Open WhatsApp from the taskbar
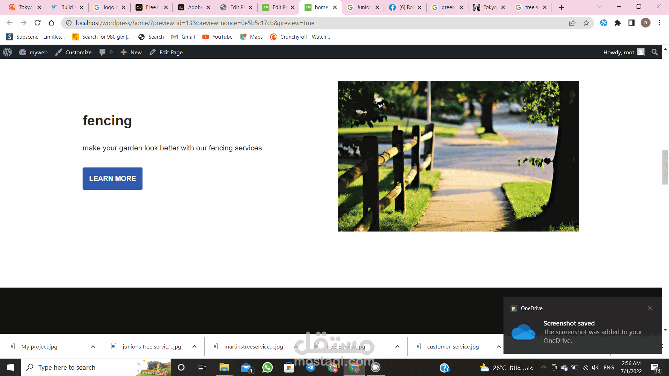The image size is (669, 376). pos(268,367)
